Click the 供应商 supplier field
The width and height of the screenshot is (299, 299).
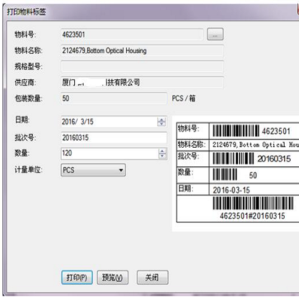click(142, 82)
